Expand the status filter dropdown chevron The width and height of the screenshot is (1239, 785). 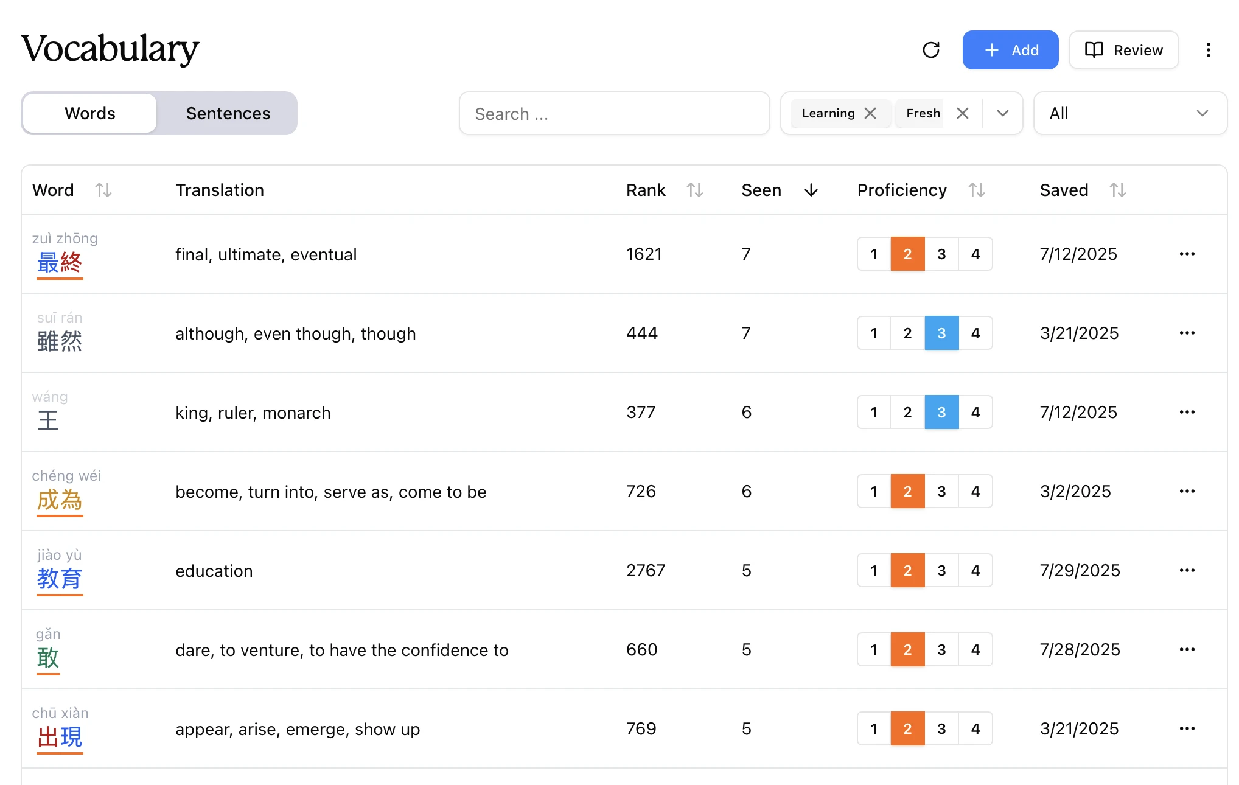coord(1003,113)
